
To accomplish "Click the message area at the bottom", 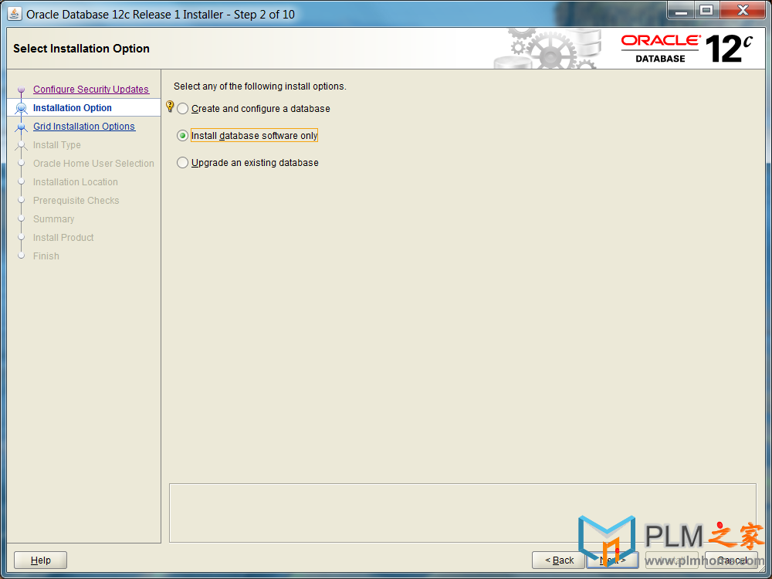I will pos(462,513).
